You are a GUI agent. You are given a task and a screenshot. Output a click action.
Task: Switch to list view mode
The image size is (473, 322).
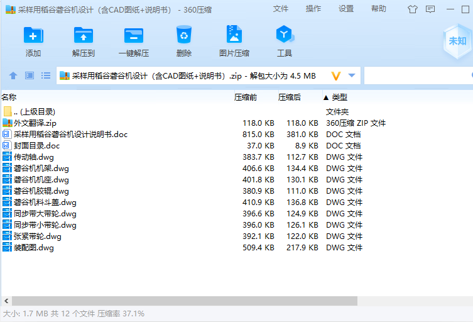point(46,75)
